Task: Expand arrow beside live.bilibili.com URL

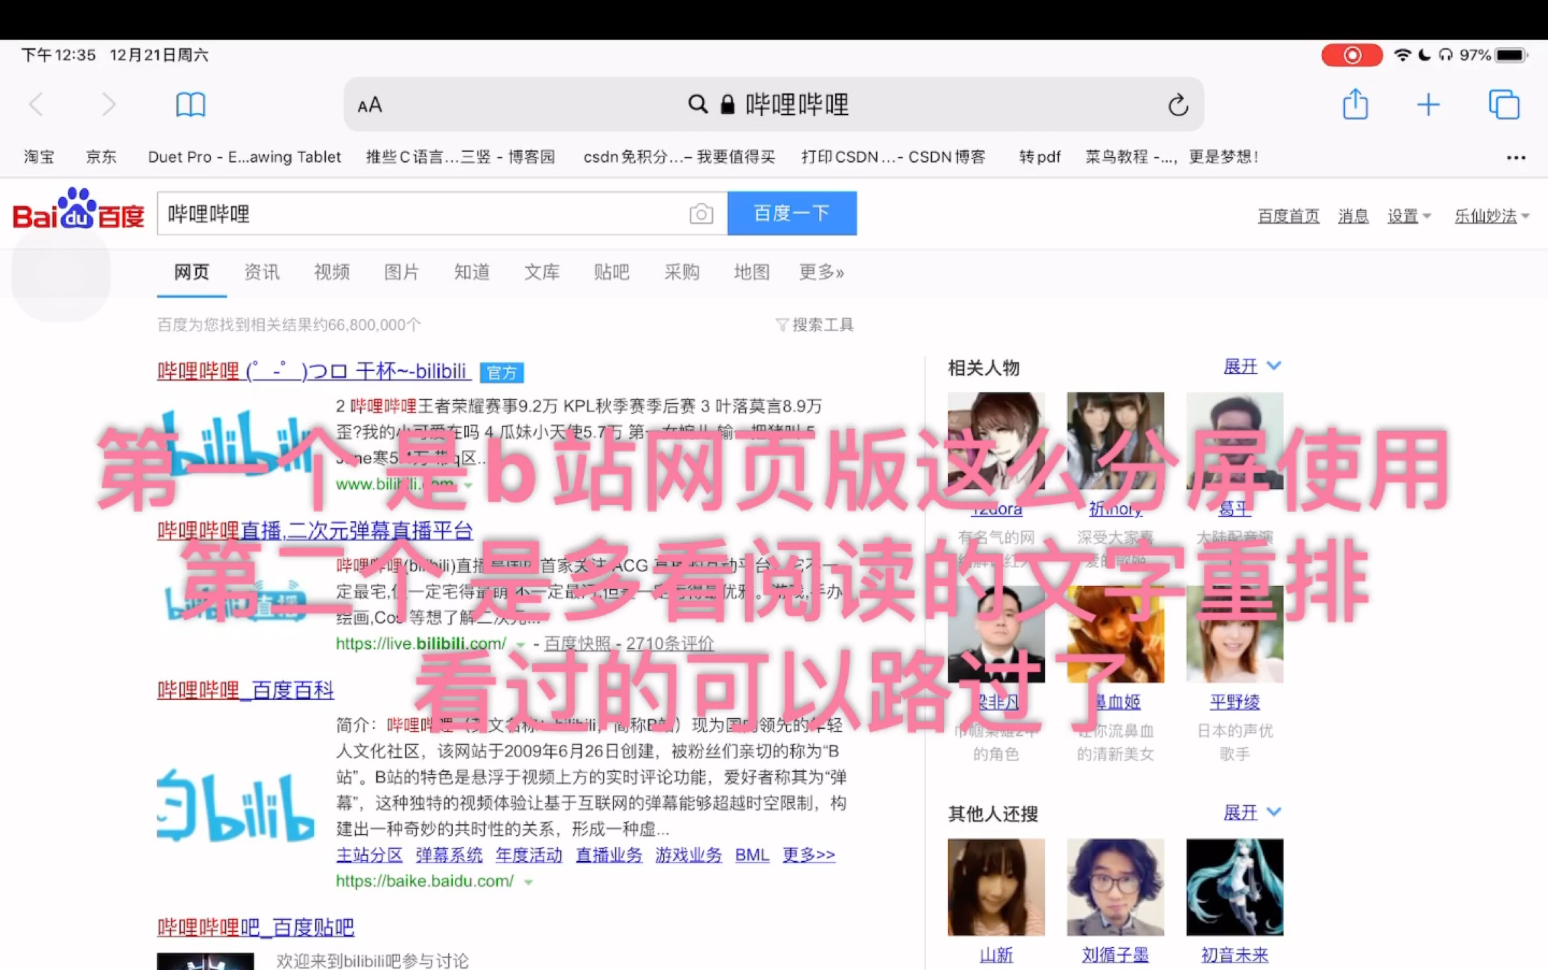Action: pos(520,645)
